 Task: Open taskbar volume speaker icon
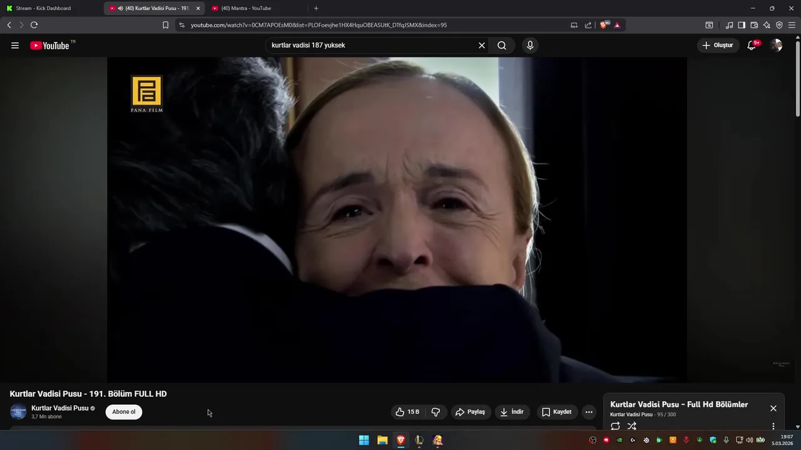[x=750, y=440]
